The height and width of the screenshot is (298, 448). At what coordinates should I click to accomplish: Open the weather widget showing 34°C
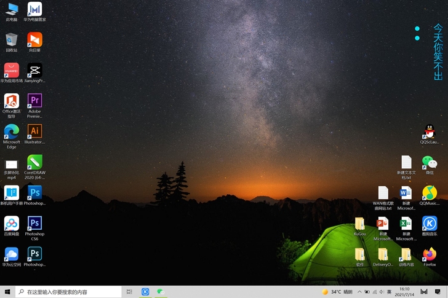tap(338, 292)
